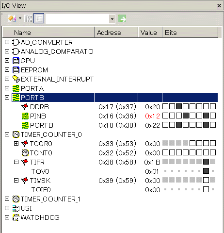Click the USI serial interface icon
Screen dimensions: 224x233
coord(16,208)
